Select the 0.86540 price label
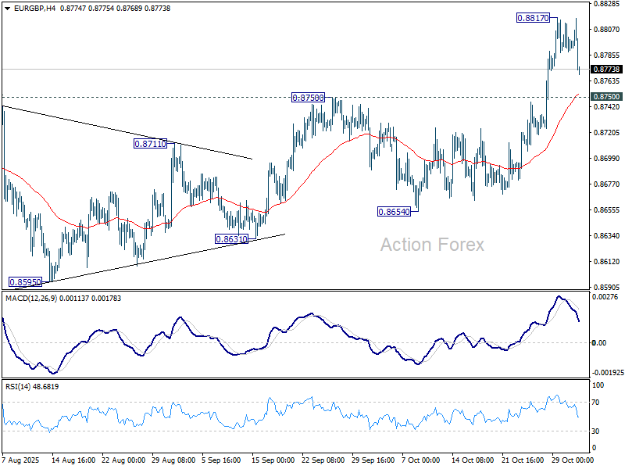The width and height of the screenshot is (625, 469). click(x=394, y=211)
